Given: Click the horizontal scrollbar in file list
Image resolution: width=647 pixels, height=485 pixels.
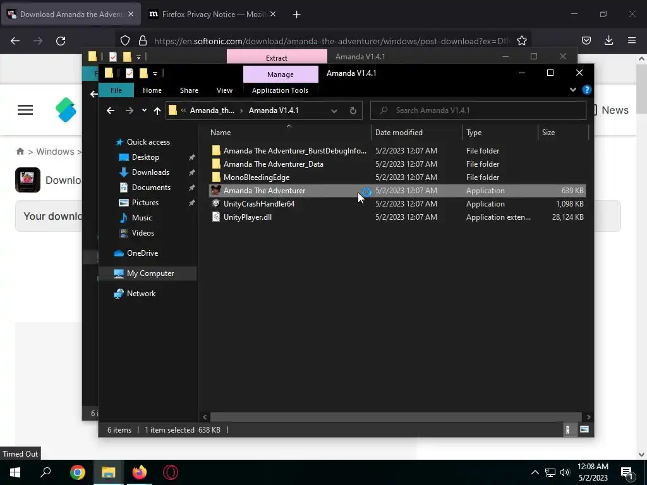Looking at the screenshot, I should pos(396,417).
